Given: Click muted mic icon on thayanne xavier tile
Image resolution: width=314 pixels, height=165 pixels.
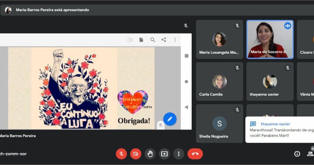Looking at the screenshot, I should (x=288, y=68).
